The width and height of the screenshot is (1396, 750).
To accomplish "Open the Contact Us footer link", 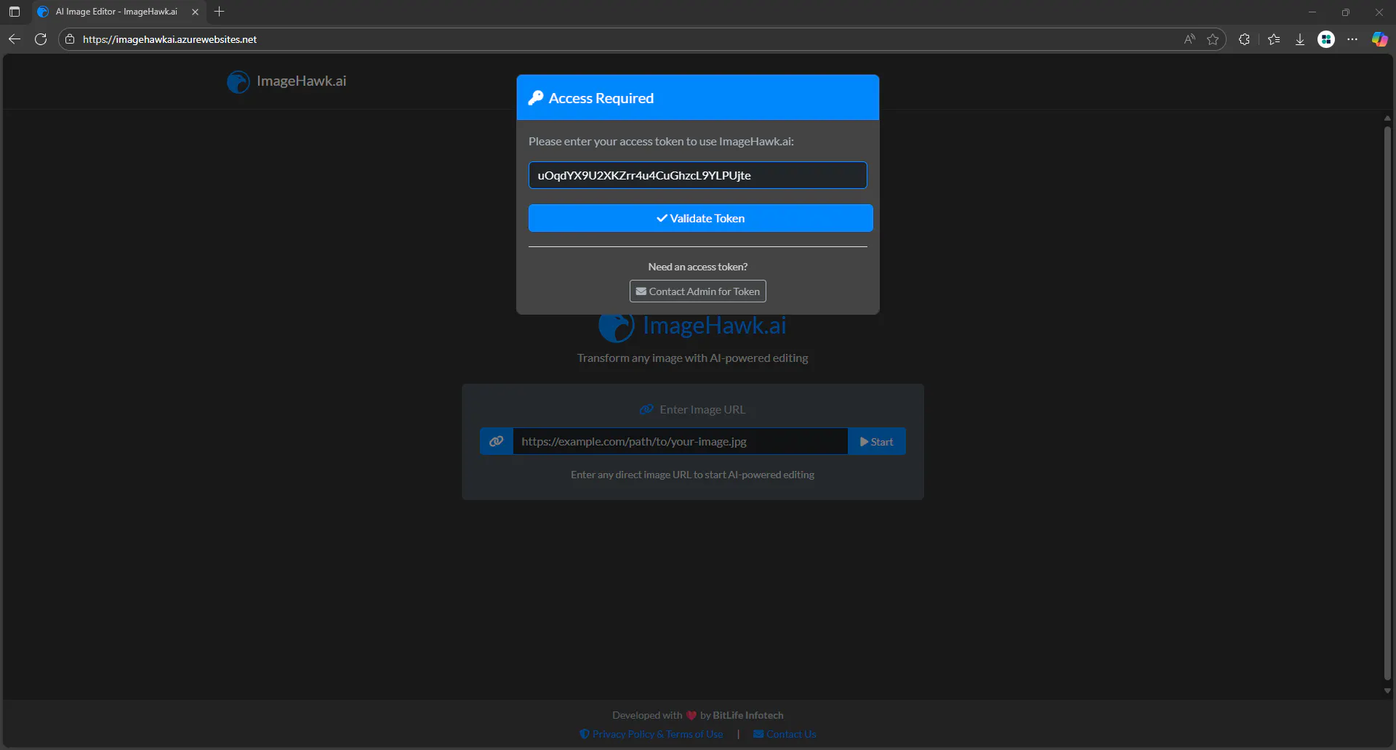I will coord(785,734).
